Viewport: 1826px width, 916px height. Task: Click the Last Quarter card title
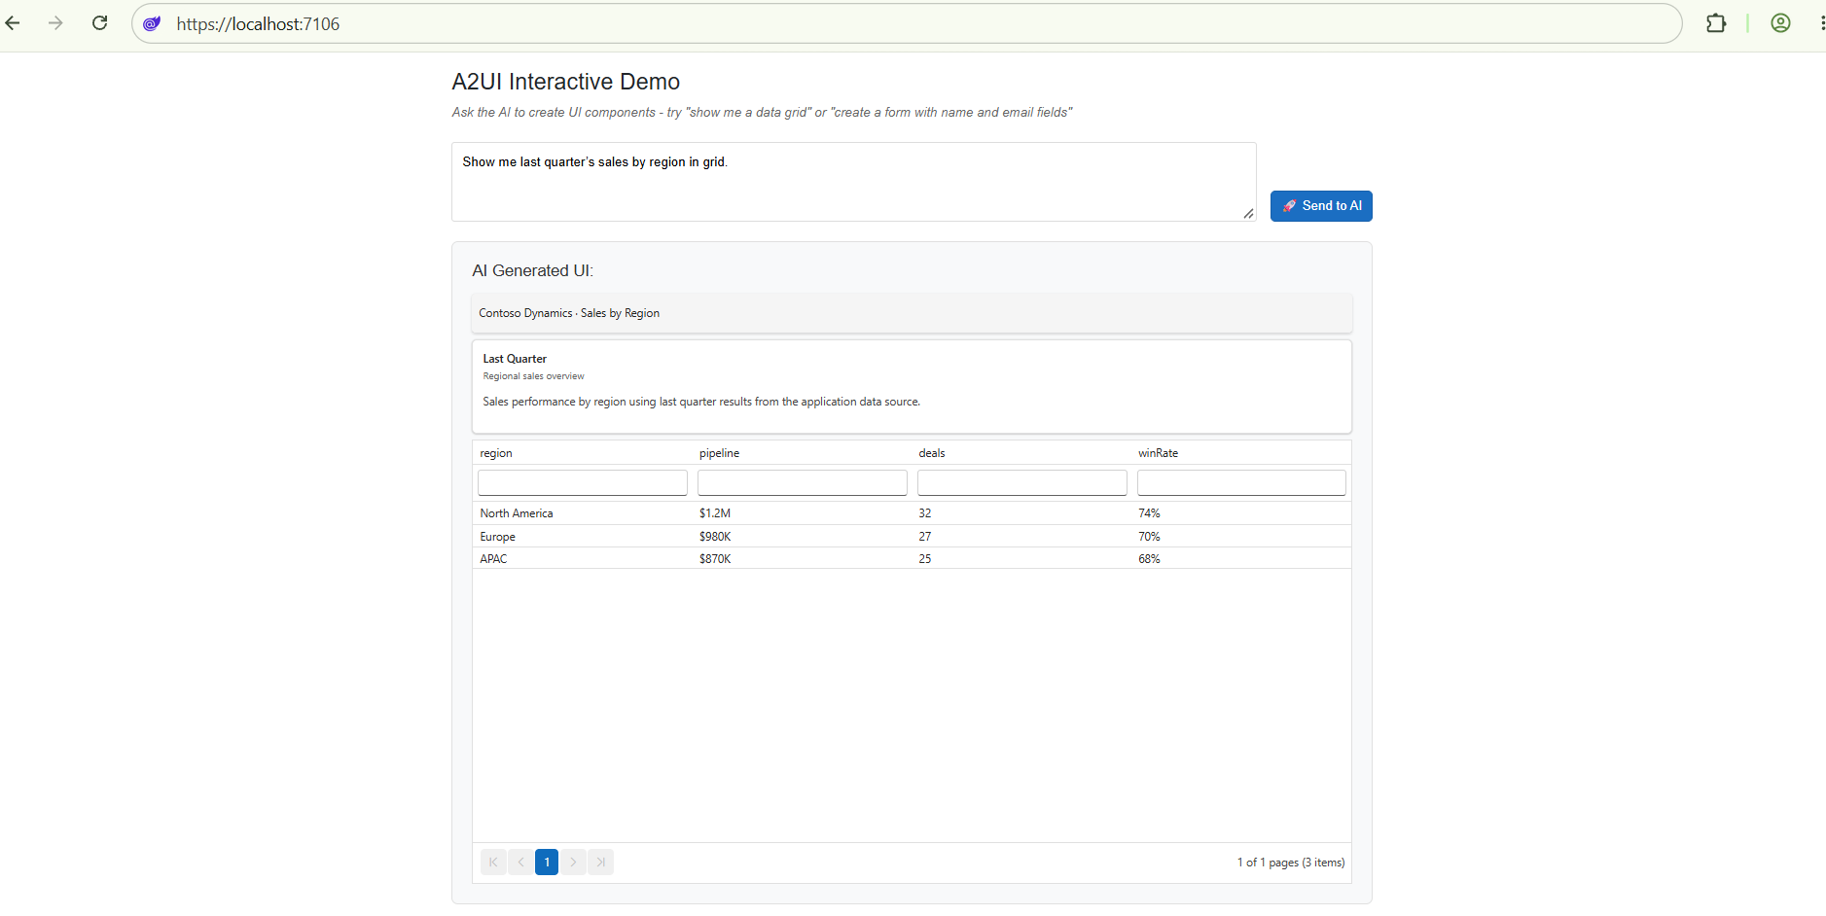(515, 359)
